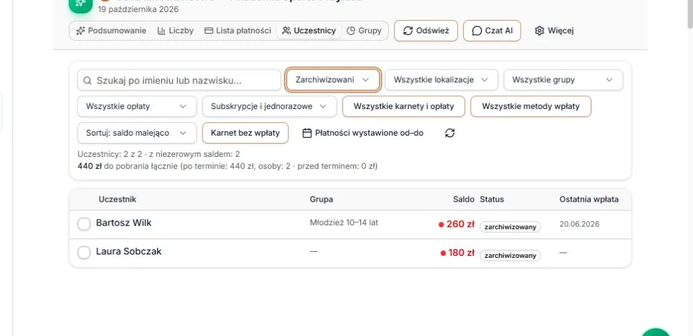Viewport: 693px width, 336px height.
Task: Click the Uczestnik column header
Action: tap(118, 199)
